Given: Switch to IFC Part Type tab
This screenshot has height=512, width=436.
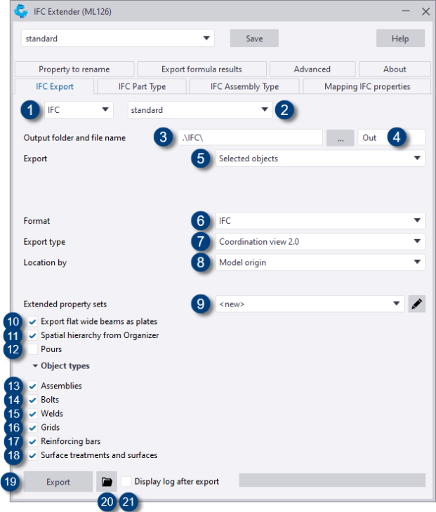Looking at the screenshot, I should pyautogui.click(x=142, y=86).
